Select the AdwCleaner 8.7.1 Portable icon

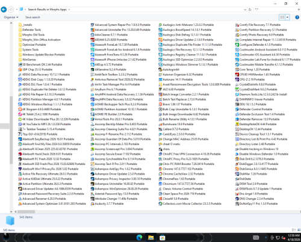(x=92, y=35)
